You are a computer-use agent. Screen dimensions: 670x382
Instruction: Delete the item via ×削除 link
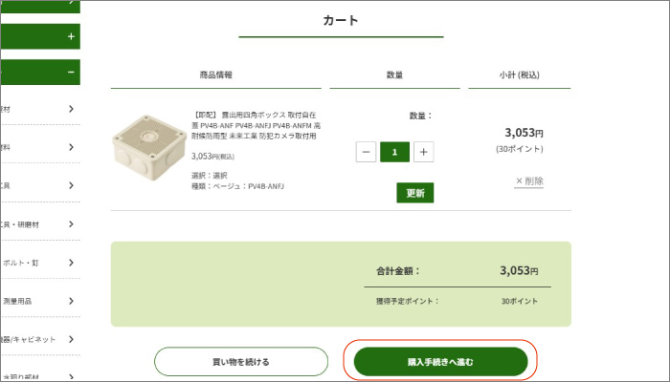click(x=528, y=180)
